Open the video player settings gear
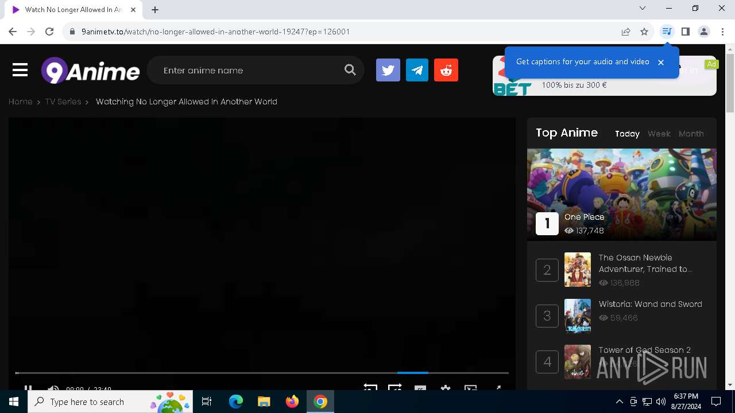 (446, 388)
